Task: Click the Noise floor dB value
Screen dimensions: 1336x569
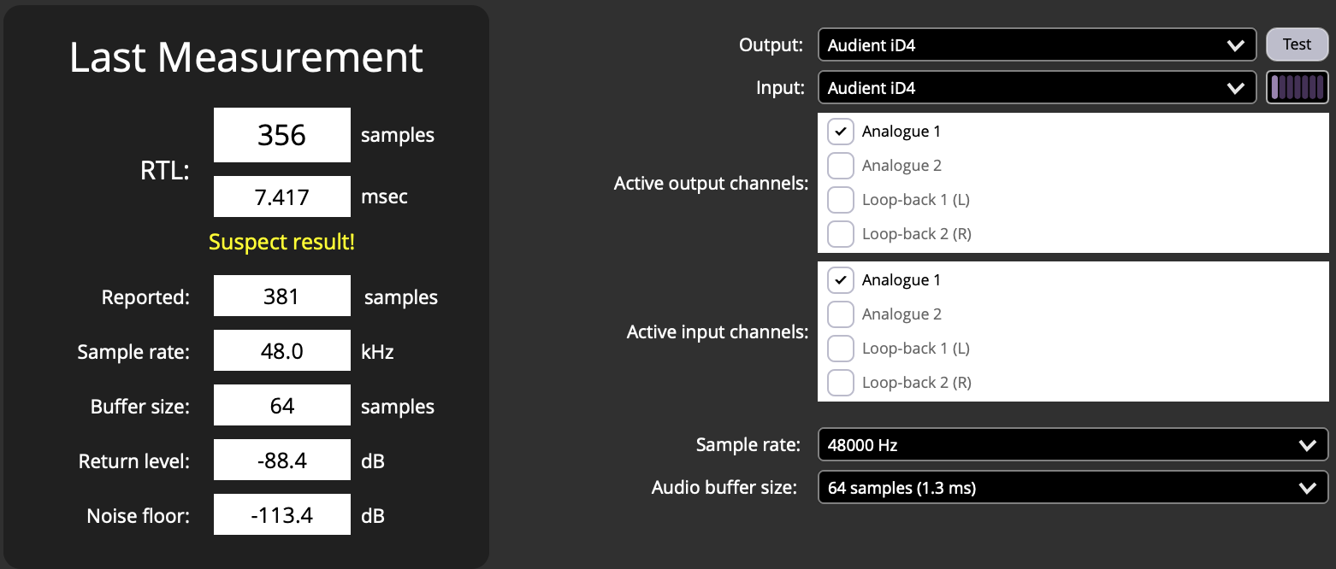Action: tap(281, 515)
